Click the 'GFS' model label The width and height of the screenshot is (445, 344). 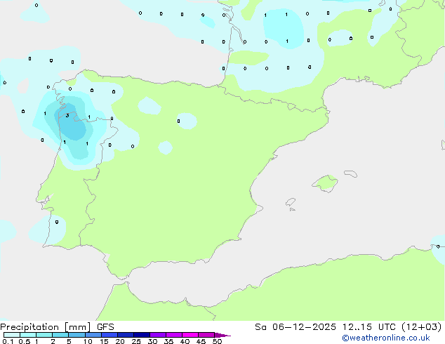coord(105,327)
